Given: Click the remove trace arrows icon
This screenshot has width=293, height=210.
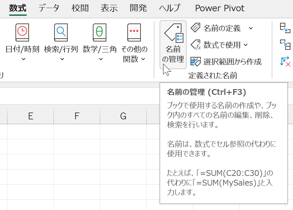Looking at the screenshot, I should [285, 61].
